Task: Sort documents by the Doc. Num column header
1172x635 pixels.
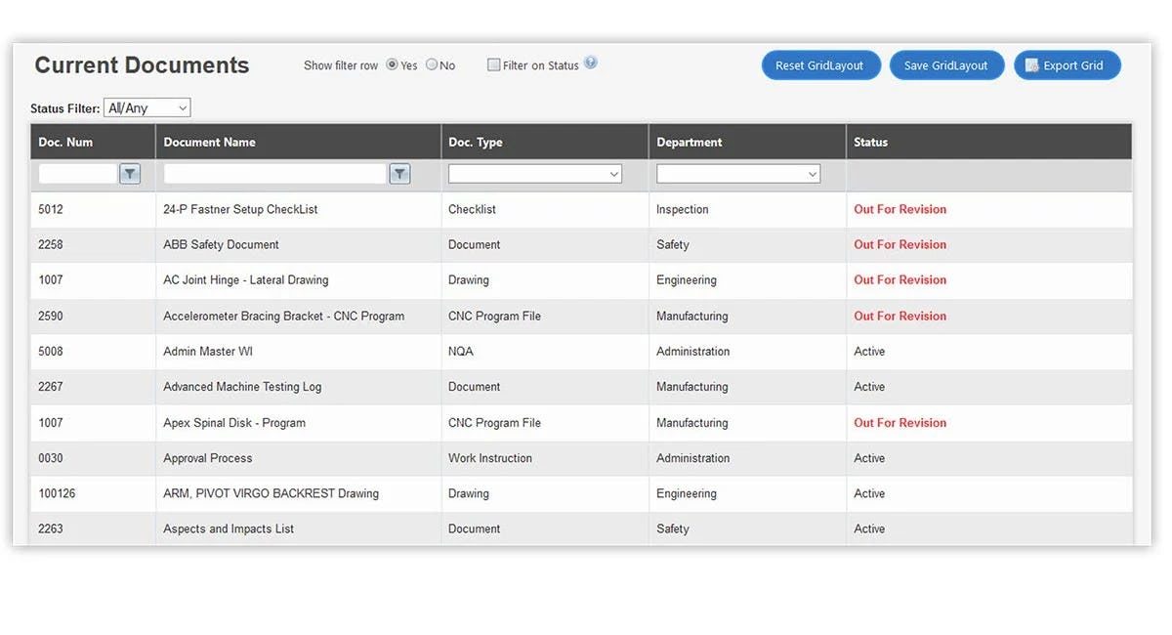Action: coord(64,142)
